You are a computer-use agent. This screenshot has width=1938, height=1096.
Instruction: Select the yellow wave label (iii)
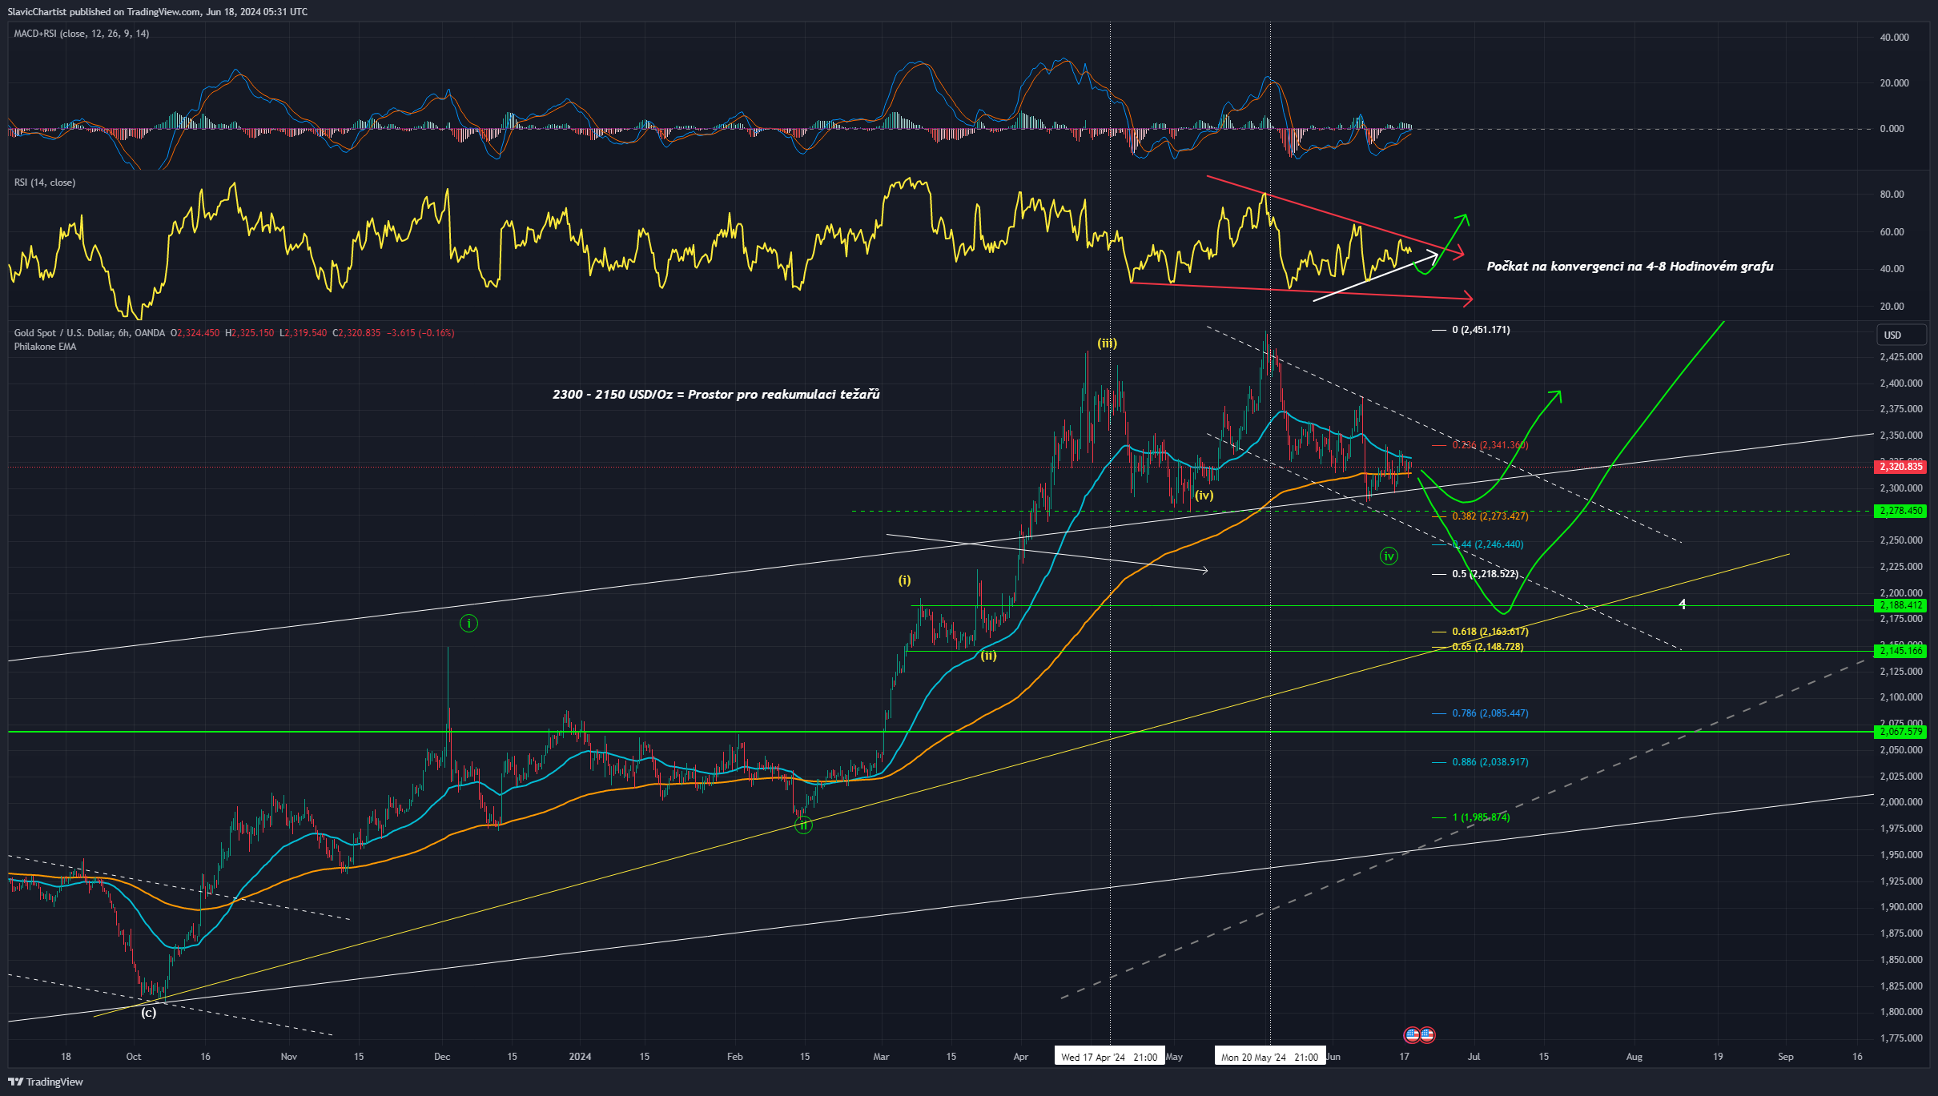[1107, 343]
